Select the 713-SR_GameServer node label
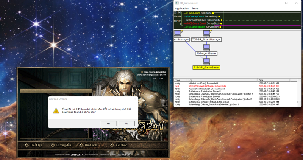303x160 pixels. pyautogui.click(x=206, y=68)
